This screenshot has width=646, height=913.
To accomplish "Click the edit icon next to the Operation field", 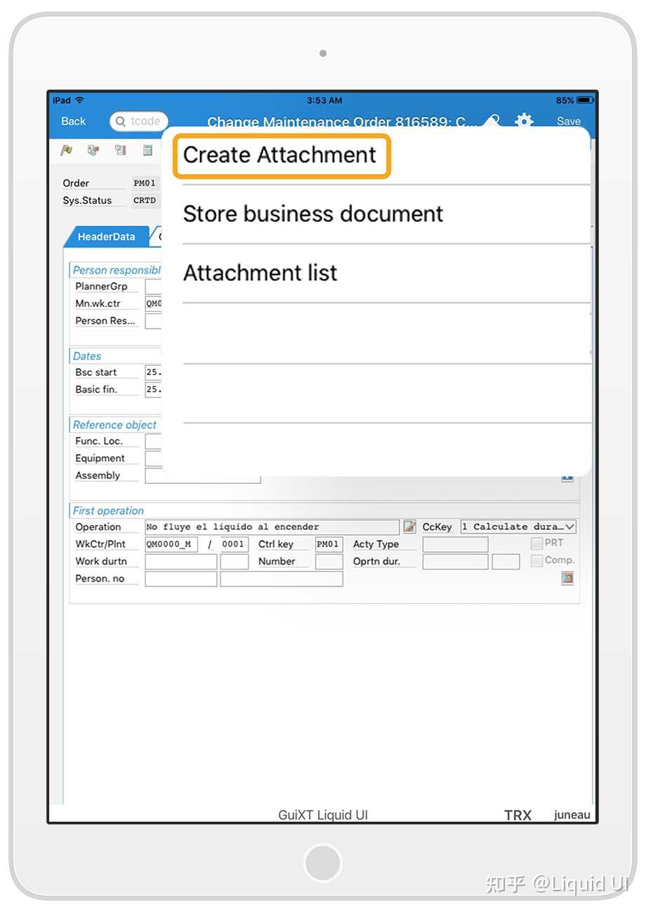I will coord(409,525).
